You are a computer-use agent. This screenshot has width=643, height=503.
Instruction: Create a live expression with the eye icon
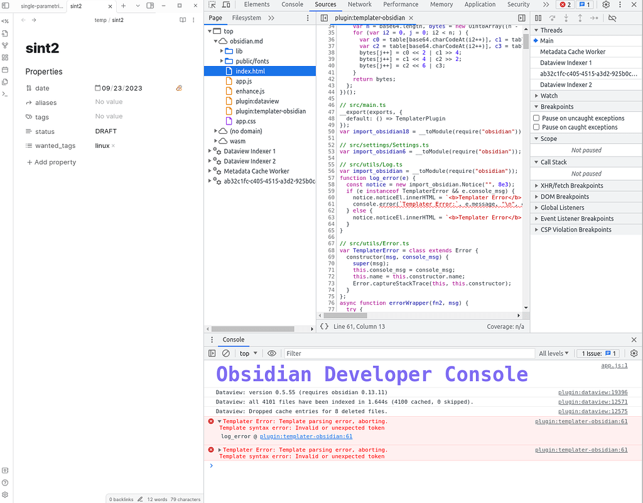[272, 353]
